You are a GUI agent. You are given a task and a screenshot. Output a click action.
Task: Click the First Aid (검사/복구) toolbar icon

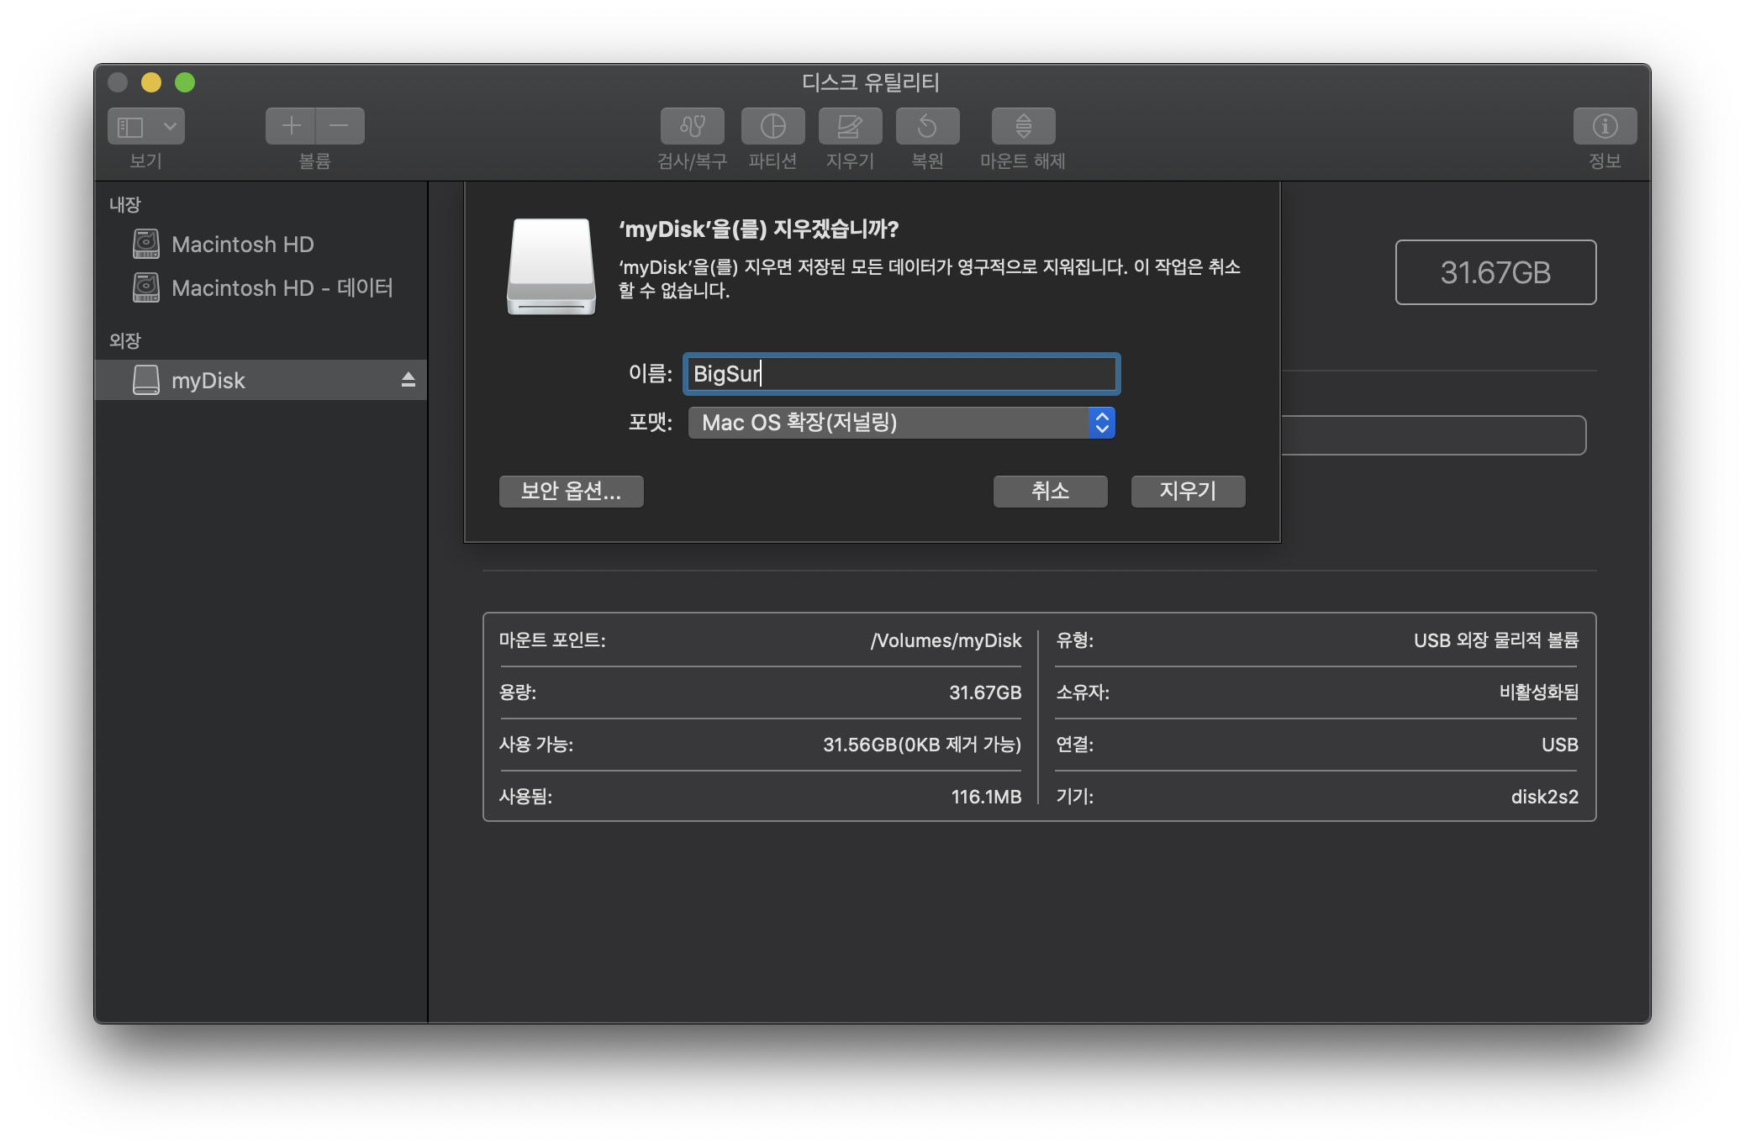692,126
